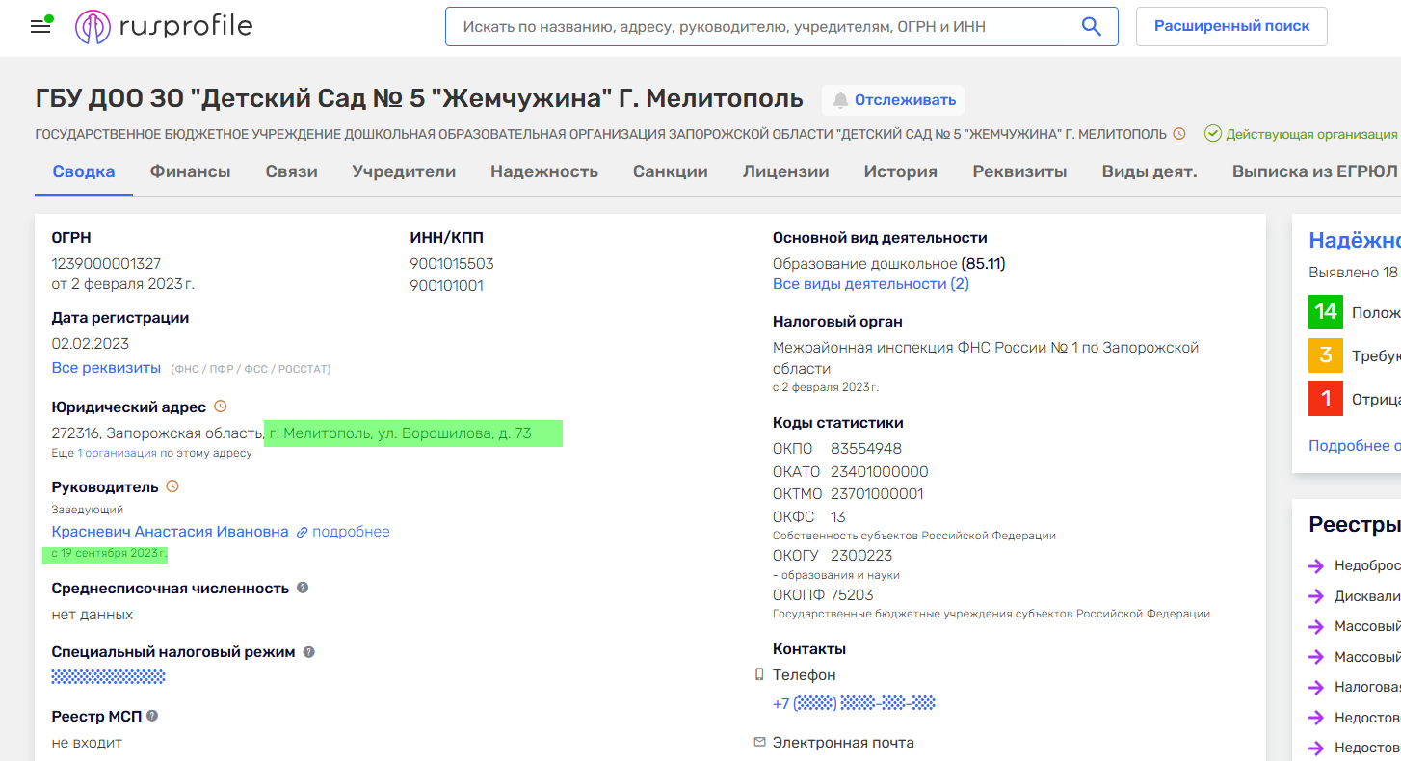Screen dimensions: 1401x761
Task: Click the magnifier search icon
Action: [1091, 27]
